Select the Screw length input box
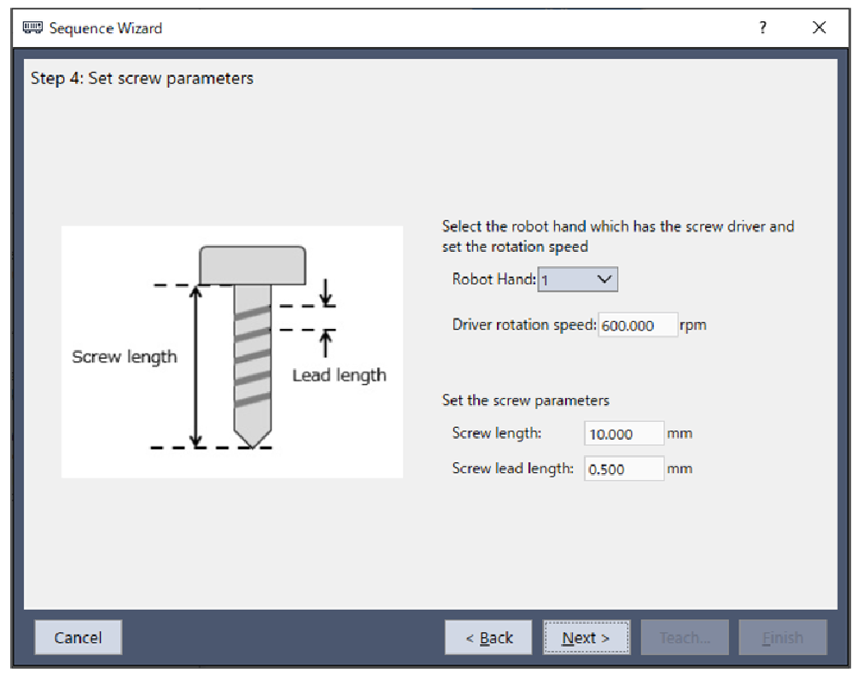Image resolution: width=858 pixels, height=673 pixels. [623, 434]
